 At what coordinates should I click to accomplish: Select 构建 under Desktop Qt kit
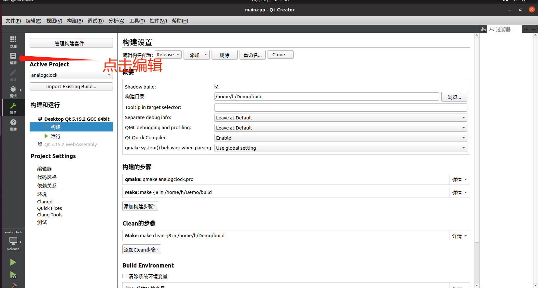tap(71, 127)
